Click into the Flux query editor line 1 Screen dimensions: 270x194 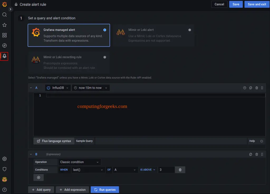156,95
